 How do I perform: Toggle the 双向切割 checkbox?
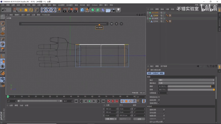tap(164, 113)
